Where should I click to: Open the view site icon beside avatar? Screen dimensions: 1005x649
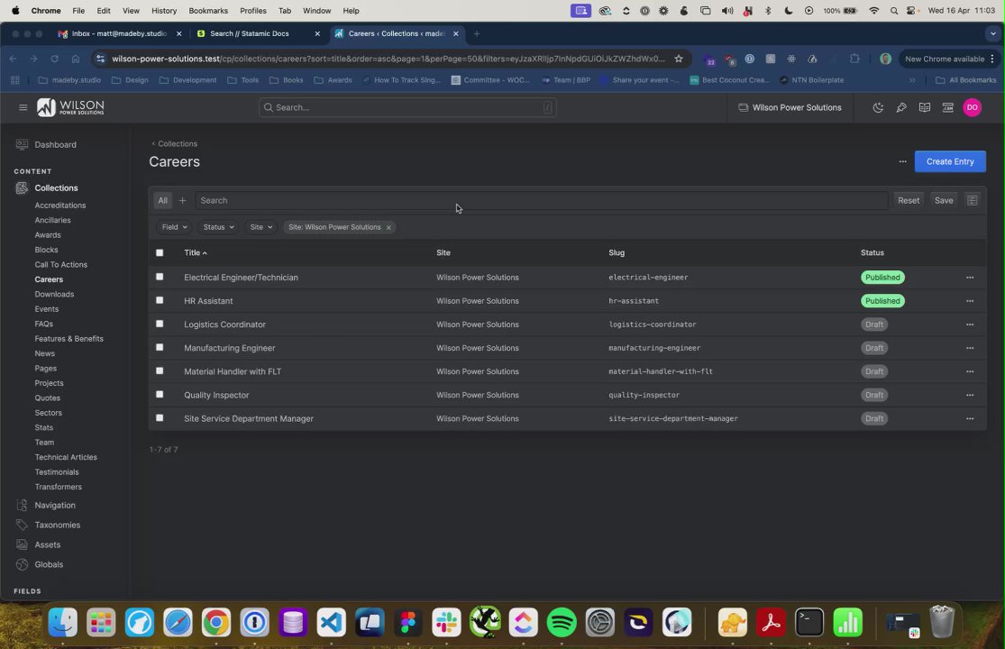coord(947,107)
